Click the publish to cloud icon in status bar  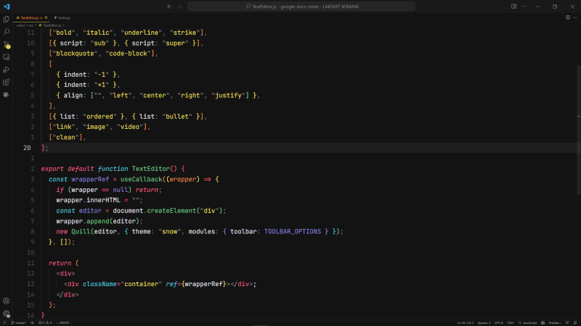[32, 322]
